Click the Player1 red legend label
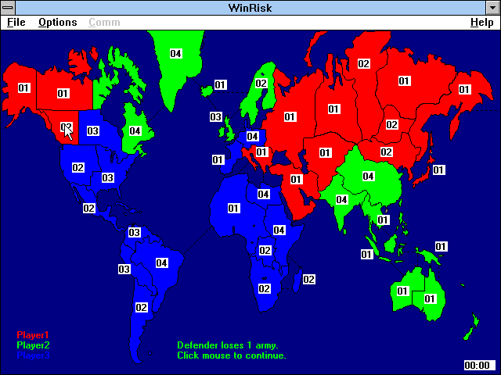501x375 pixels. (33, 335)
